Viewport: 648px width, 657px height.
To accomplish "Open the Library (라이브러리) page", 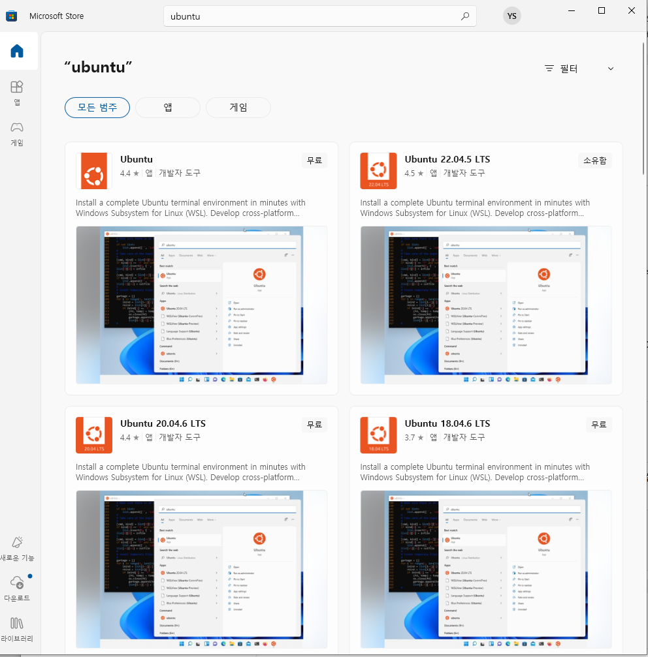I will [x=17, y=630].
